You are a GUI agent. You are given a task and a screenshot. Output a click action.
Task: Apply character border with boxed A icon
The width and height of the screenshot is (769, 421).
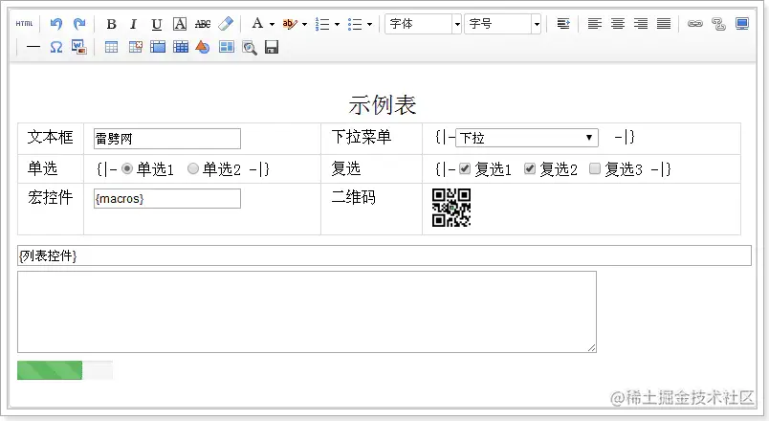[x=180, y=24]
